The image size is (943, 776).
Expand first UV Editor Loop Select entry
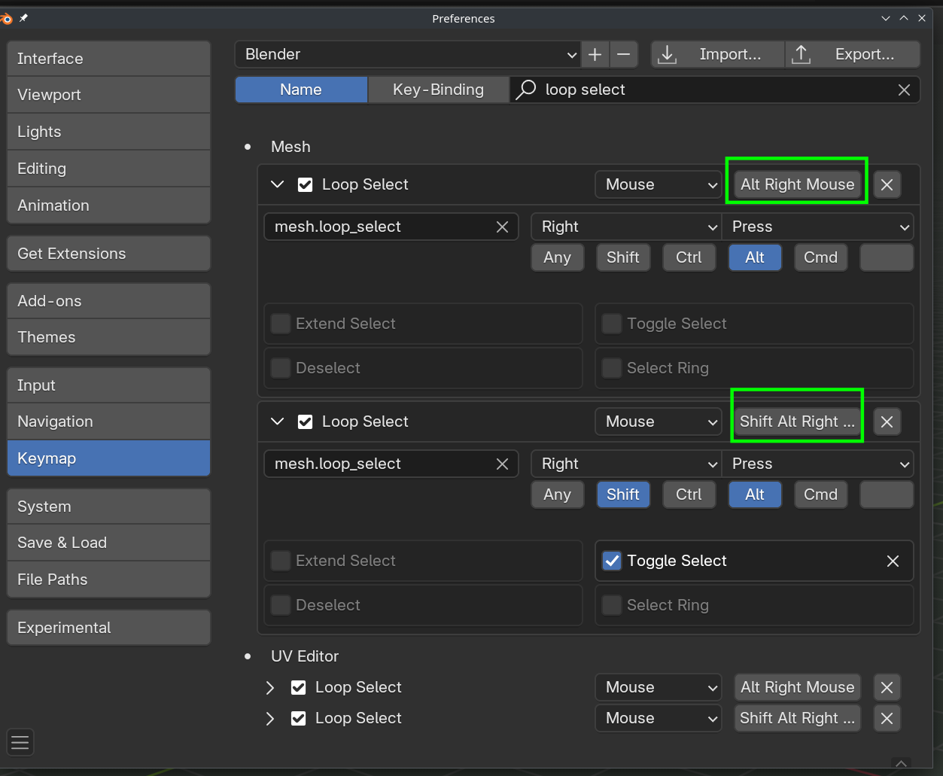(x=270, y=687)
